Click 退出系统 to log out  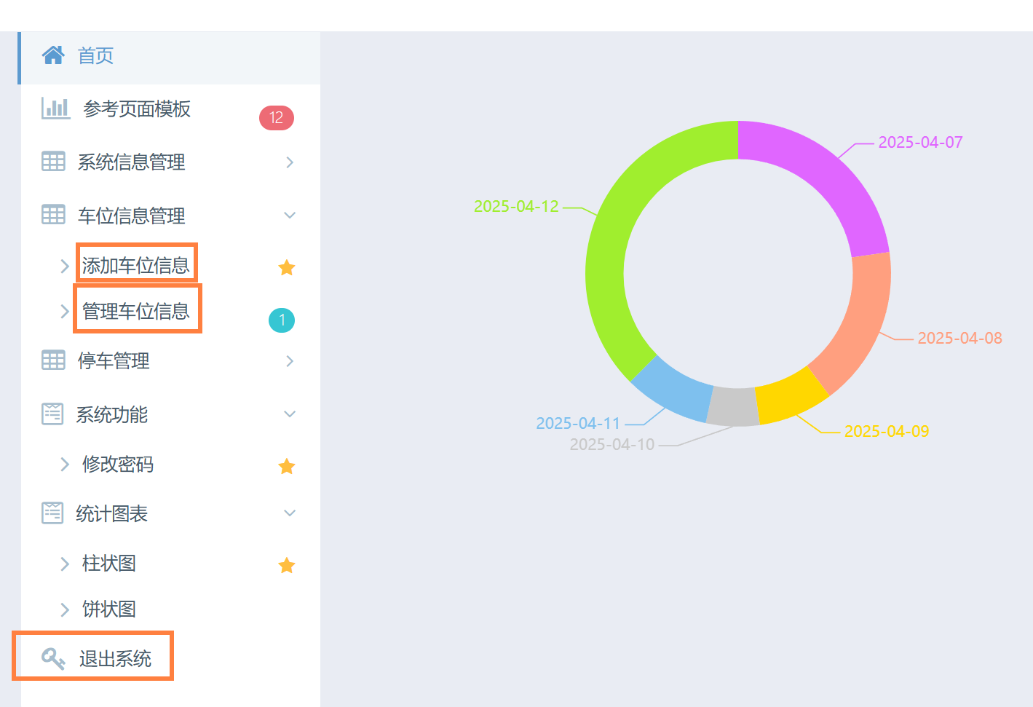(115, 659)
